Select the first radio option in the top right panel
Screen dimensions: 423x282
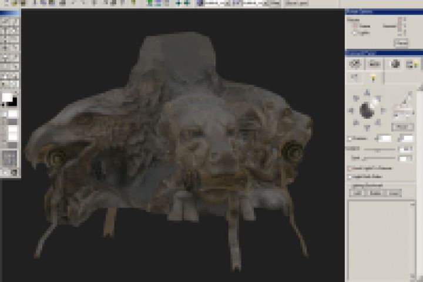point(355,26)
